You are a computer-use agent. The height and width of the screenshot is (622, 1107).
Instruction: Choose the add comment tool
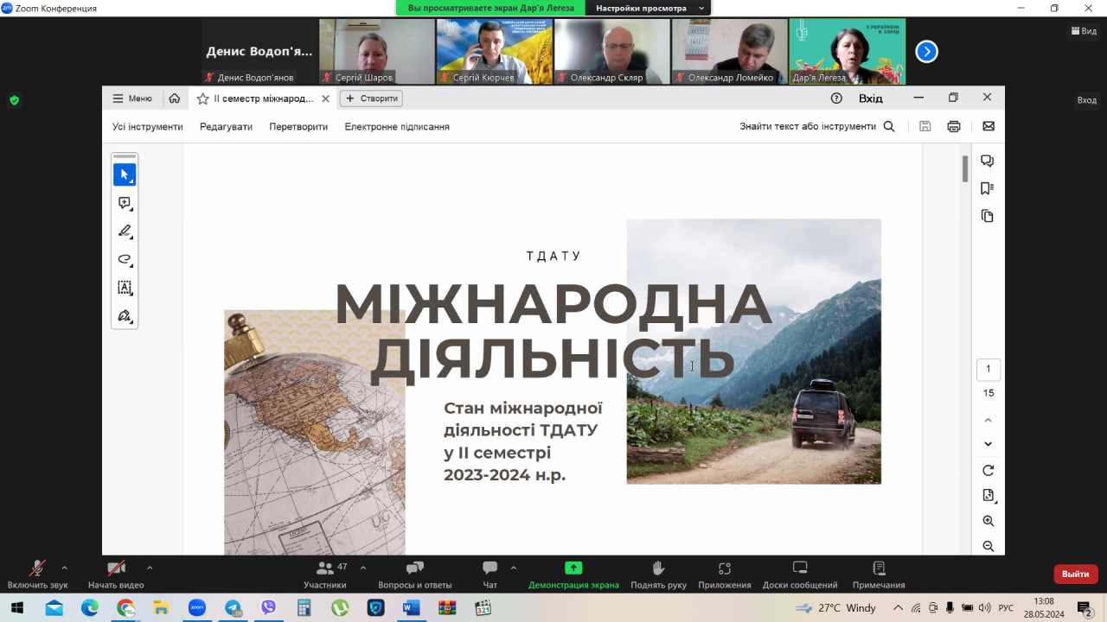125,204
